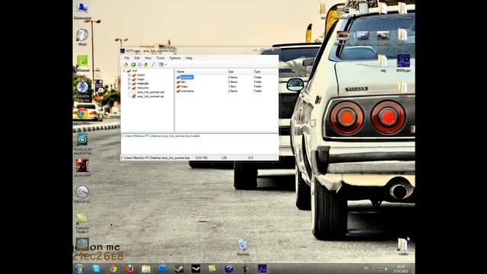487x274 pixels.
Task: Click the gray Forward toolbar icon
Action: pyautogui.click(x=140, y=65)
